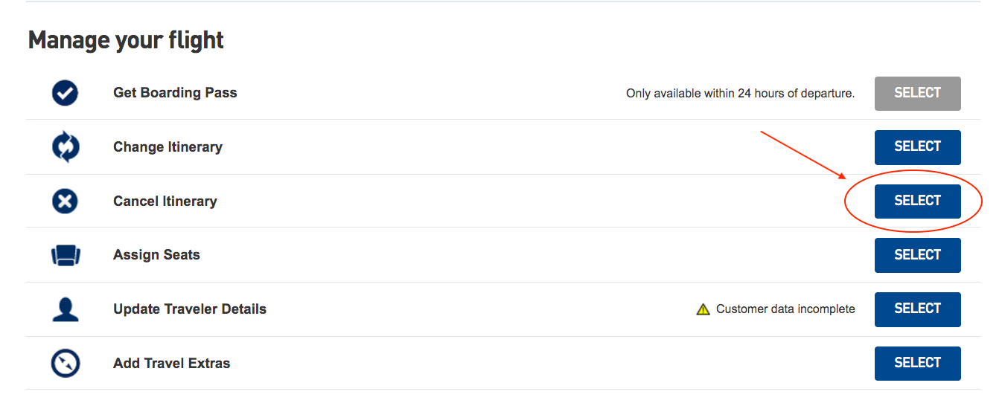
Task: Select the Change Itinerary option button
Action: [917, 147]
